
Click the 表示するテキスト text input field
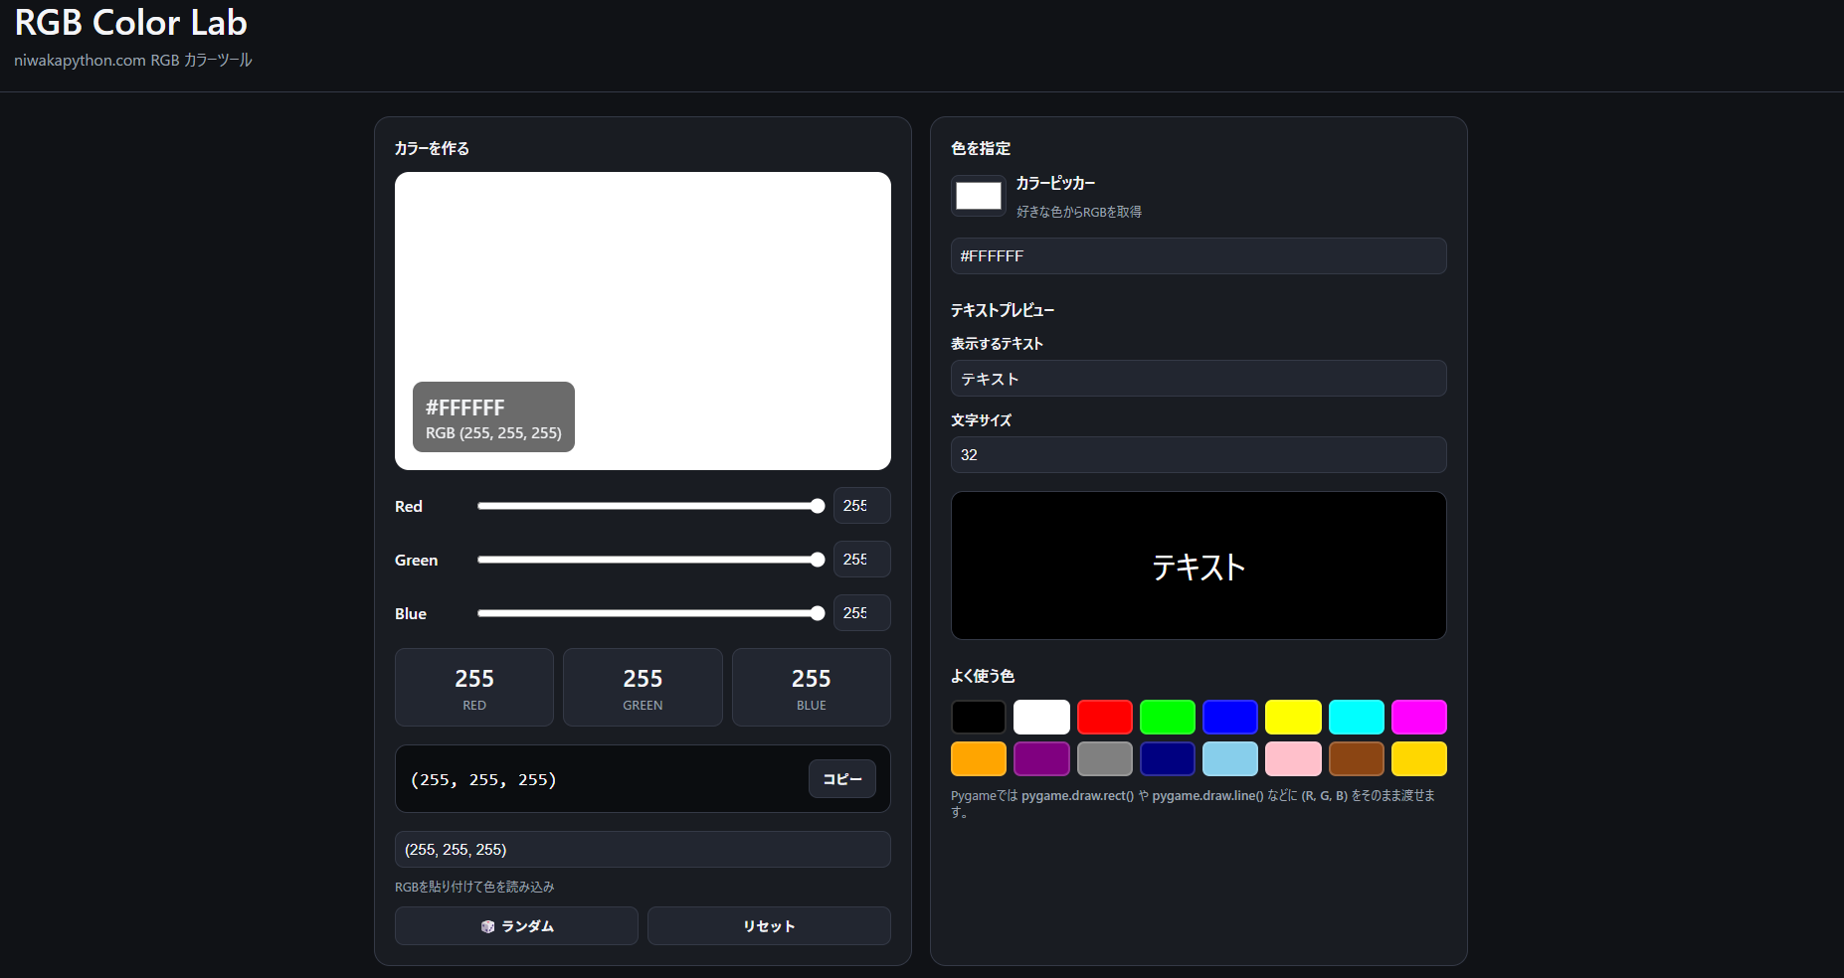click(x=1199, y=379)
